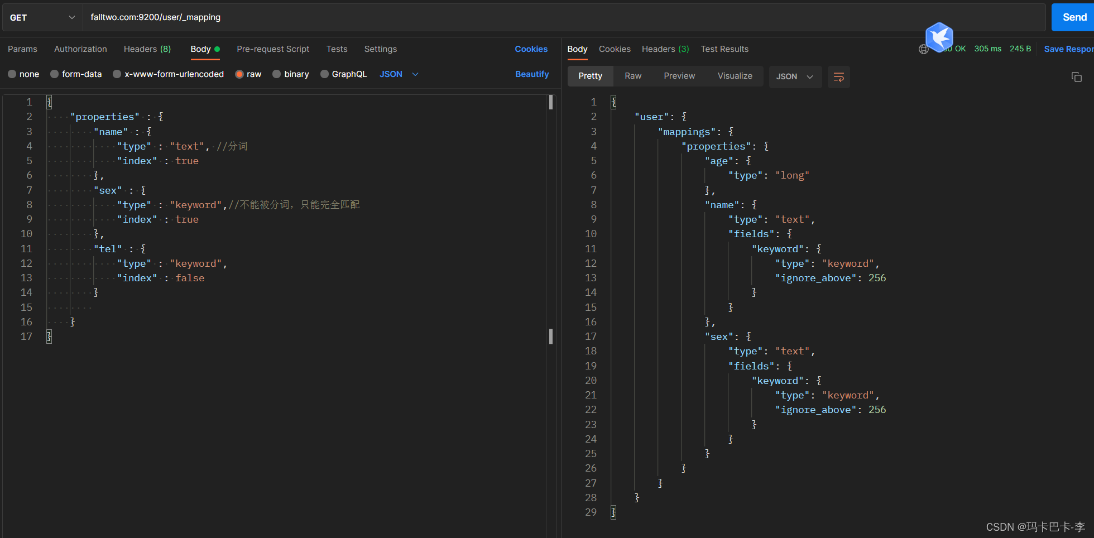Click the "user" key in response
Screen dimensions: 1094x538
click(652, 117)
